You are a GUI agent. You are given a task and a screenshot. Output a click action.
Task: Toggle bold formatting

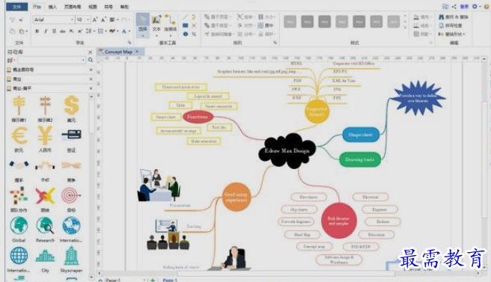point(37,31)
